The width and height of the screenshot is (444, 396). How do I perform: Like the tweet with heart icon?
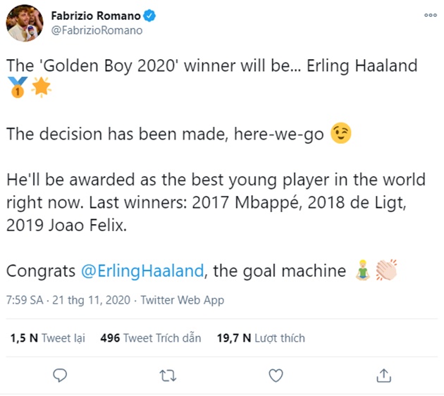point(276,375)
